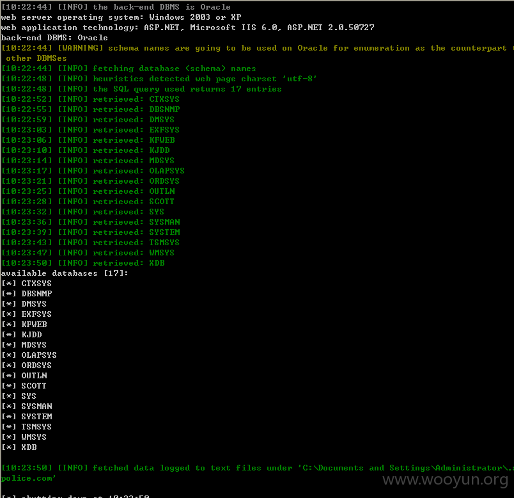Select the 'back-end DBMS: Oracle' line
Image resolution: width=514 pixels, height=498 pixels.
(54, 38)
